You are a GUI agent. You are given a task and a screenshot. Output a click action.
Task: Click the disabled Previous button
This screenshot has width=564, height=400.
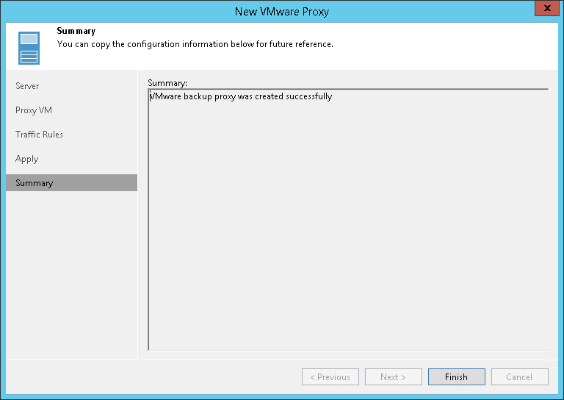pos(330,376)
